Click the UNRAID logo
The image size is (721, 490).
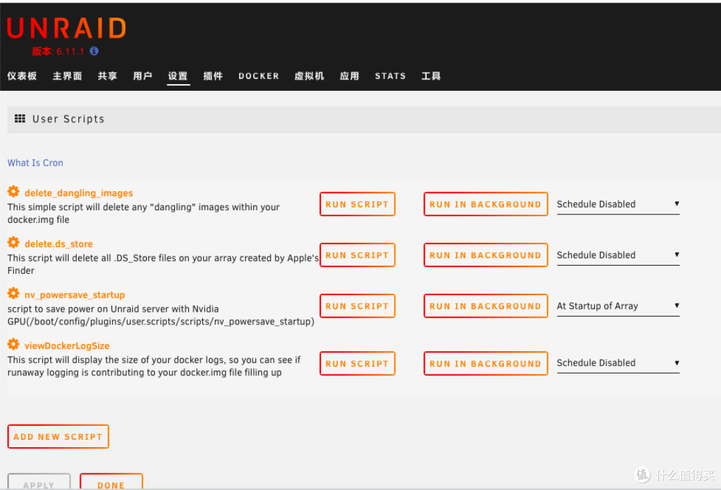tap(67, 28)
